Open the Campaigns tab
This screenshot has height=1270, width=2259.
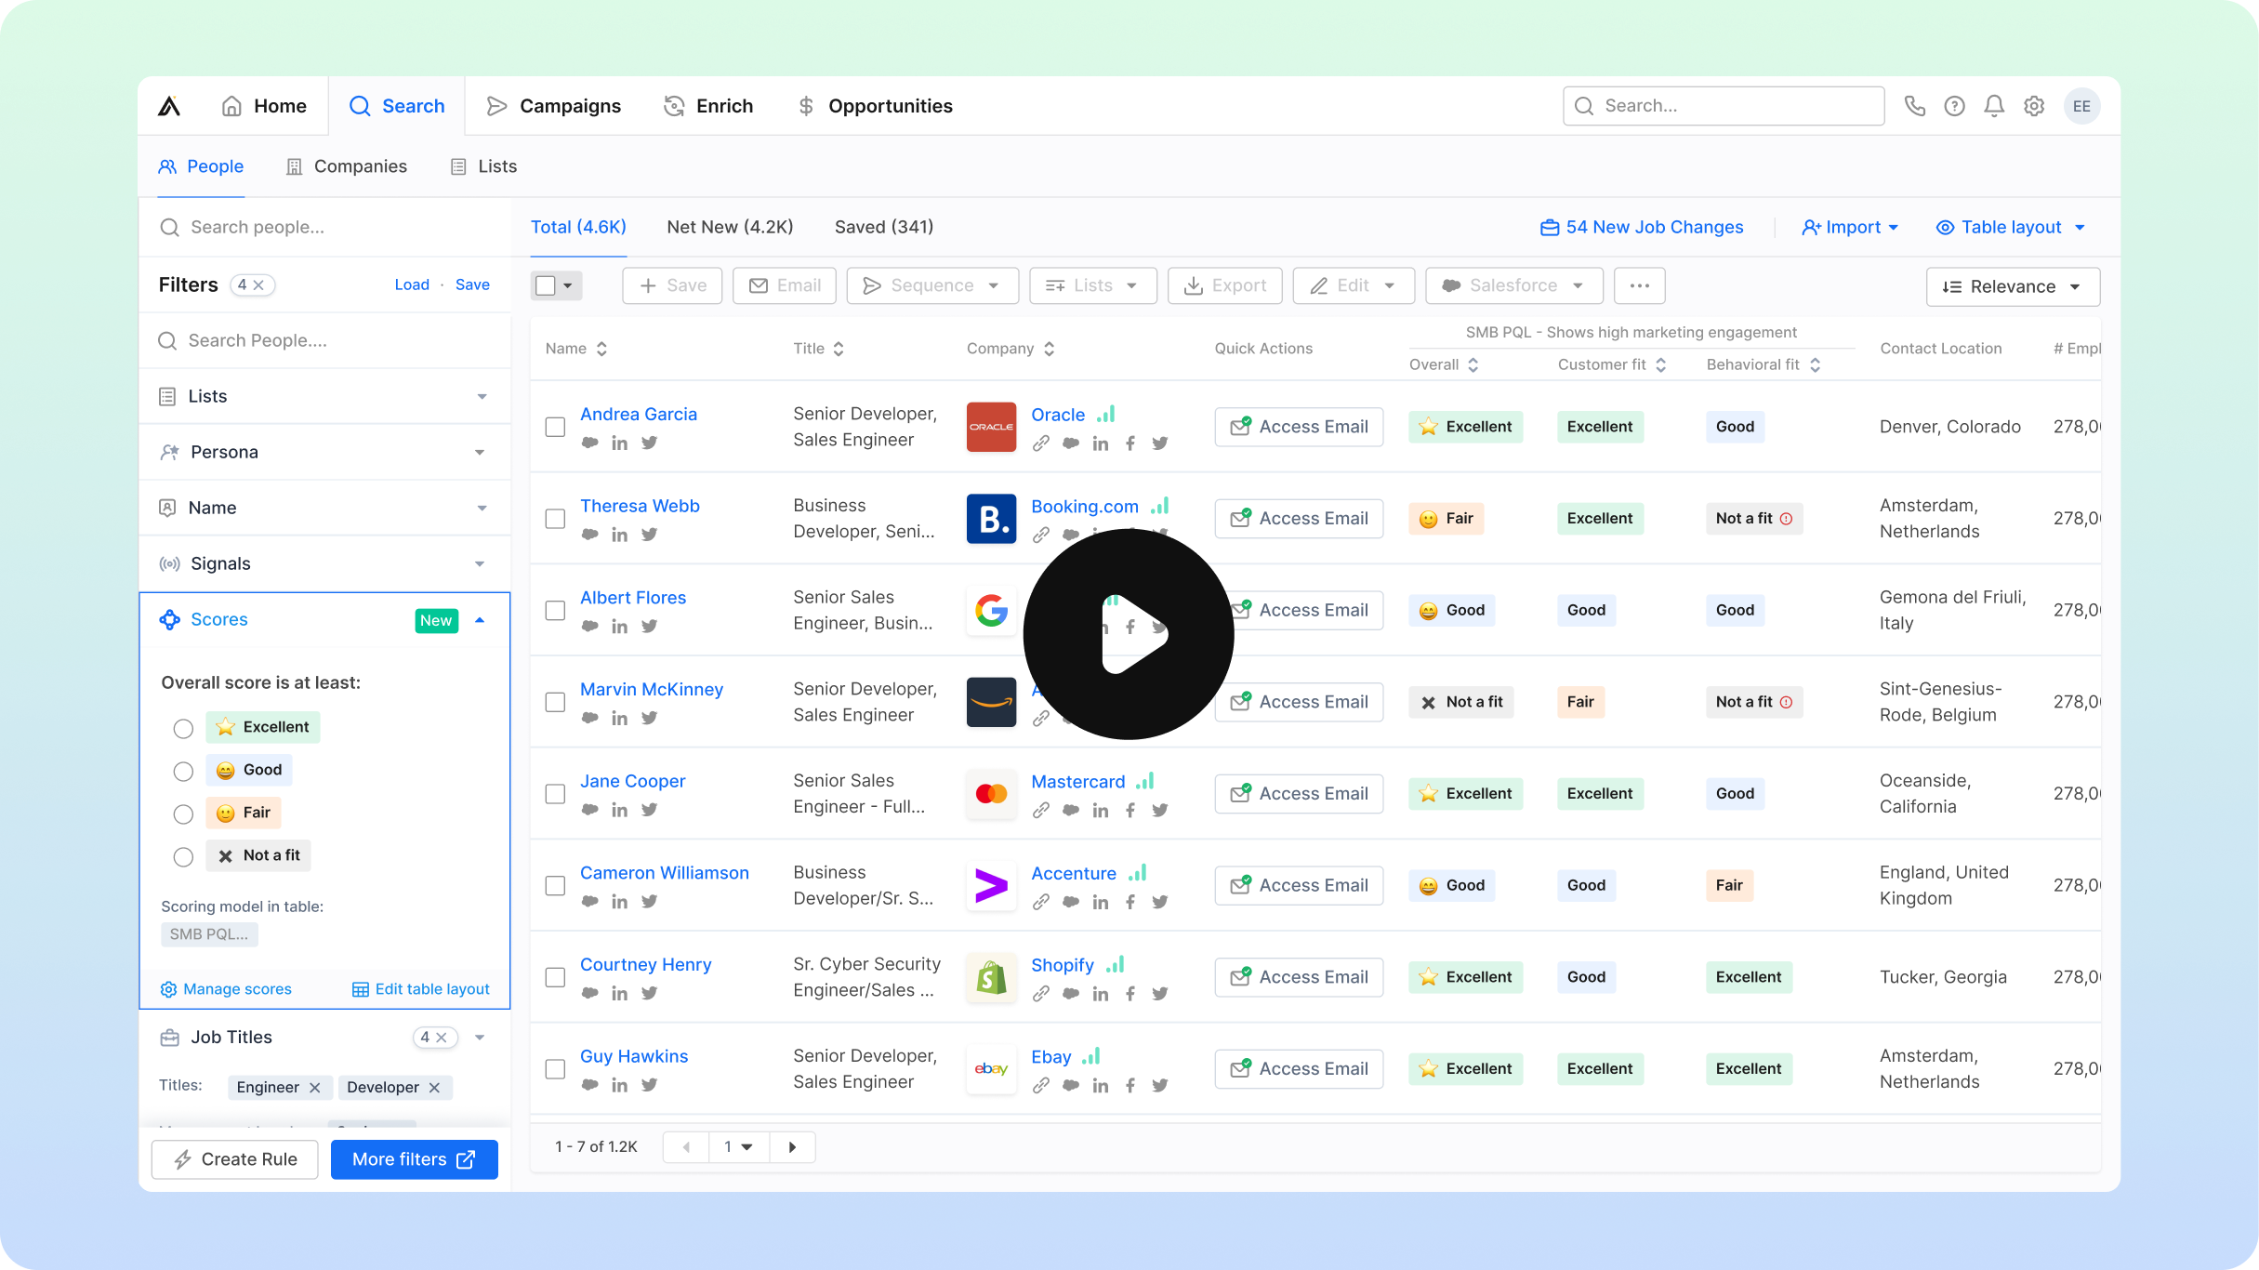pyautogui.click(x=554, y=106)
